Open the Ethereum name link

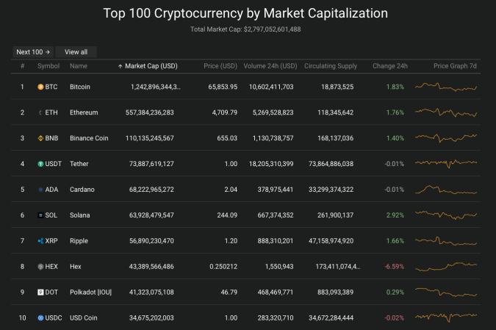[x=84, y=112]
